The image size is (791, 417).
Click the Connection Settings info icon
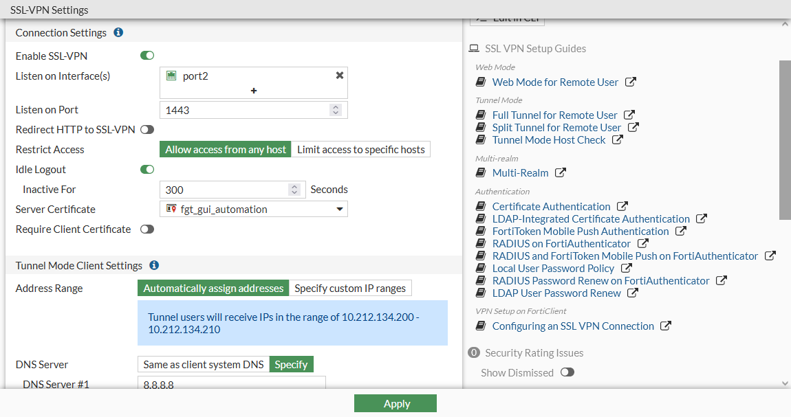click(118, 32)
